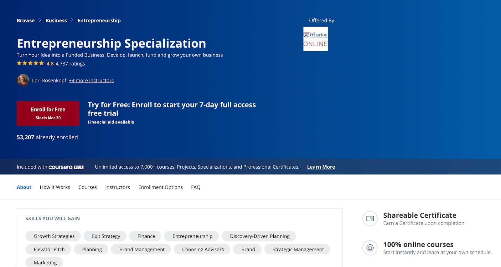This screenshot has height=267, width=501.
Task: Select the About tab
Action: 24,187
